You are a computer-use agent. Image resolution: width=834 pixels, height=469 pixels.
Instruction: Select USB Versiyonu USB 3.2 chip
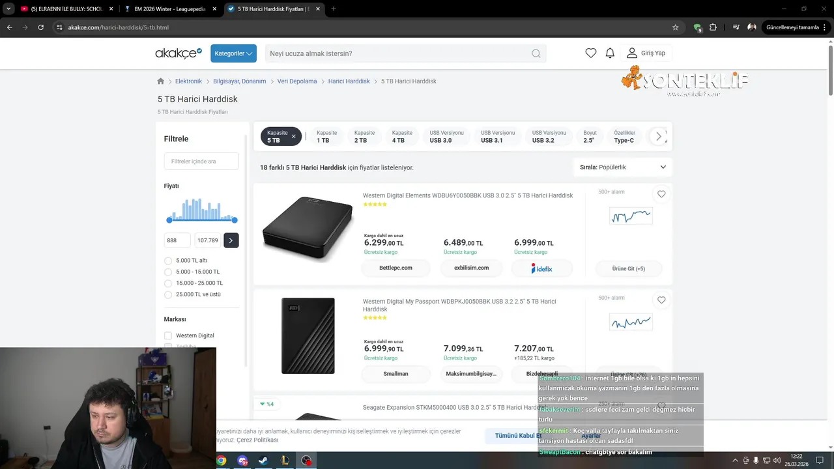pyautogui.click(x=549, y=136)
